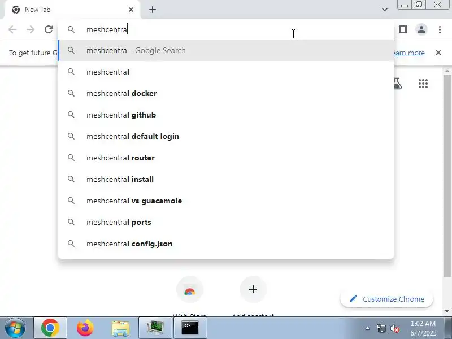Viewport: 452px width, 339px height.
Task: Click the browser back arrow
Action: [12, 29]
